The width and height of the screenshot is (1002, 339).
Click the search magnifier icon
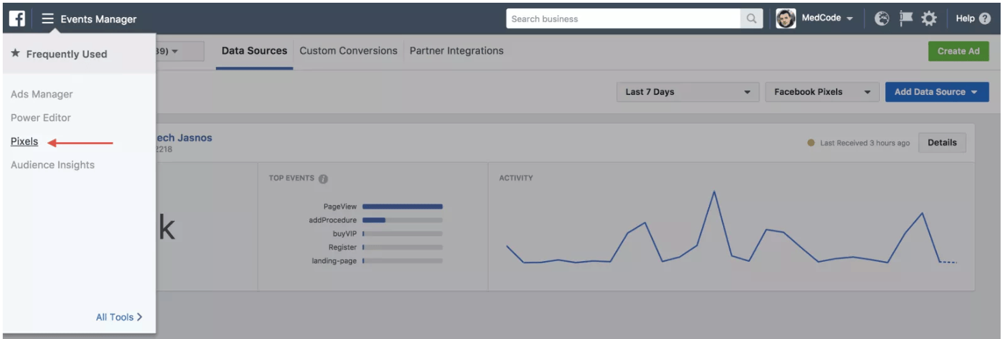pos(752,19)
